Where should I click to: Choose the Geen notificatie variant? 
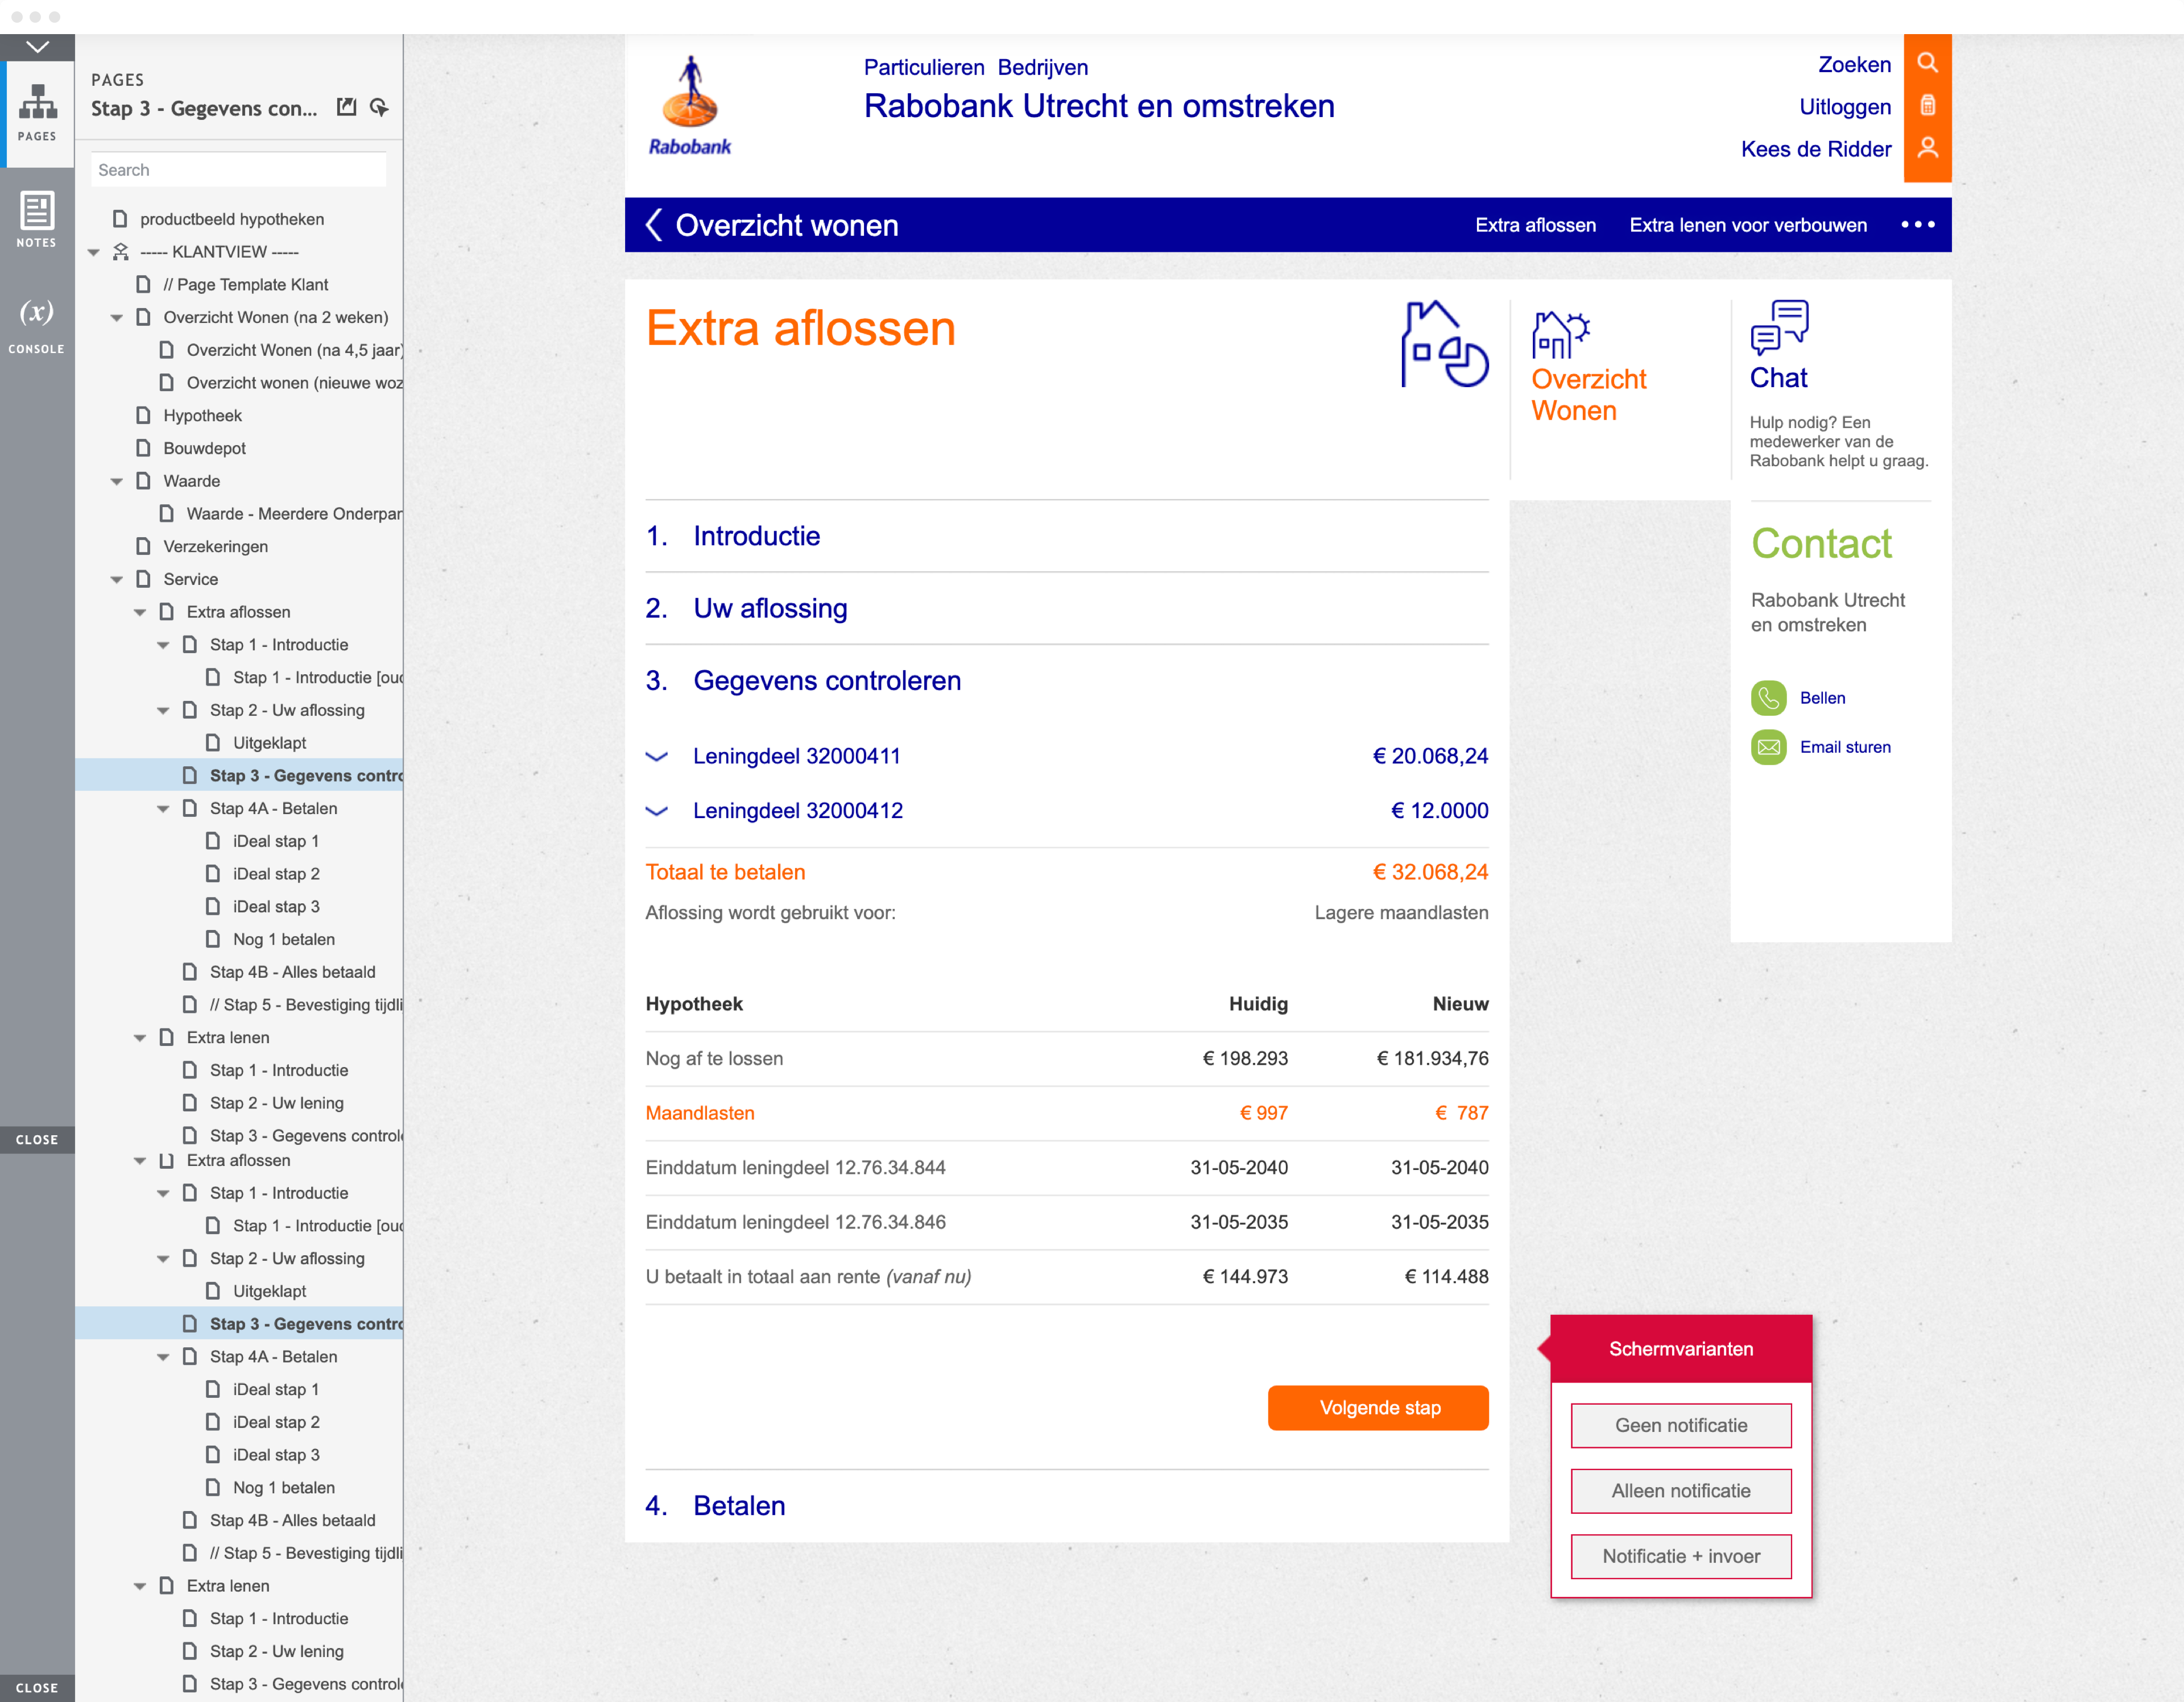(1681, 1426)
